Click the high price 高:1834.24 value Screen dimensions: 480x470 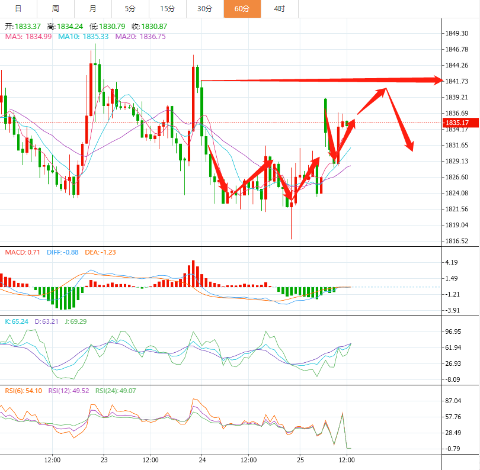[65, 27]
